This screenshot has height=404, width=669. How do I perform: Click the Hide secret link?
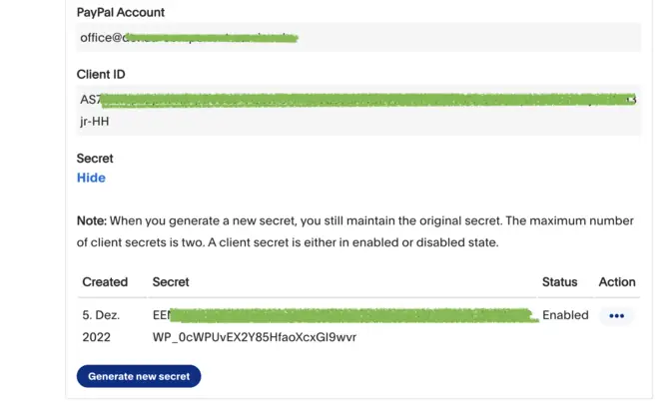coord(91,178)
